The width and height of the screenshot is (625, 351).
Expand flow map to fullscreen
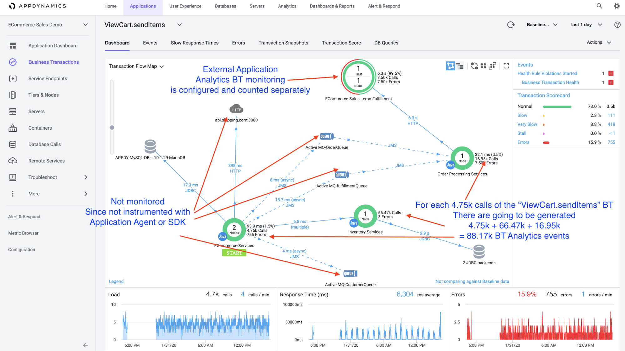coord(506,66)
